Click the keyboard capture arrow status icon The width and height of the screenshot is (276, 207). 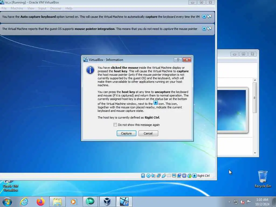(194, 176)
